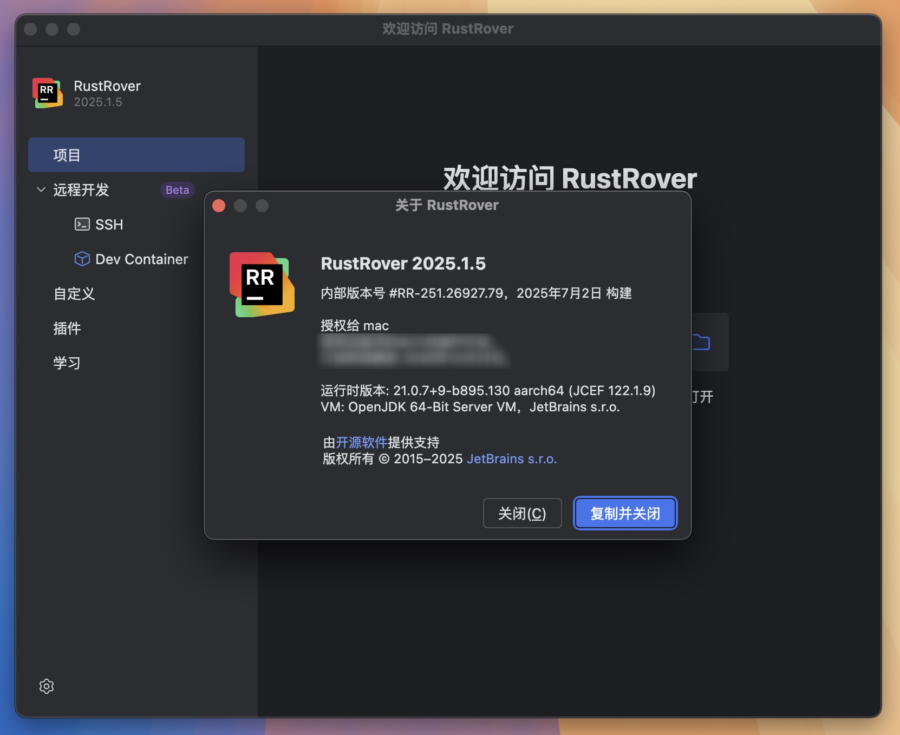Select the 项目 tab in the sidebar
The image size is (900, 735).
[136, 155]
